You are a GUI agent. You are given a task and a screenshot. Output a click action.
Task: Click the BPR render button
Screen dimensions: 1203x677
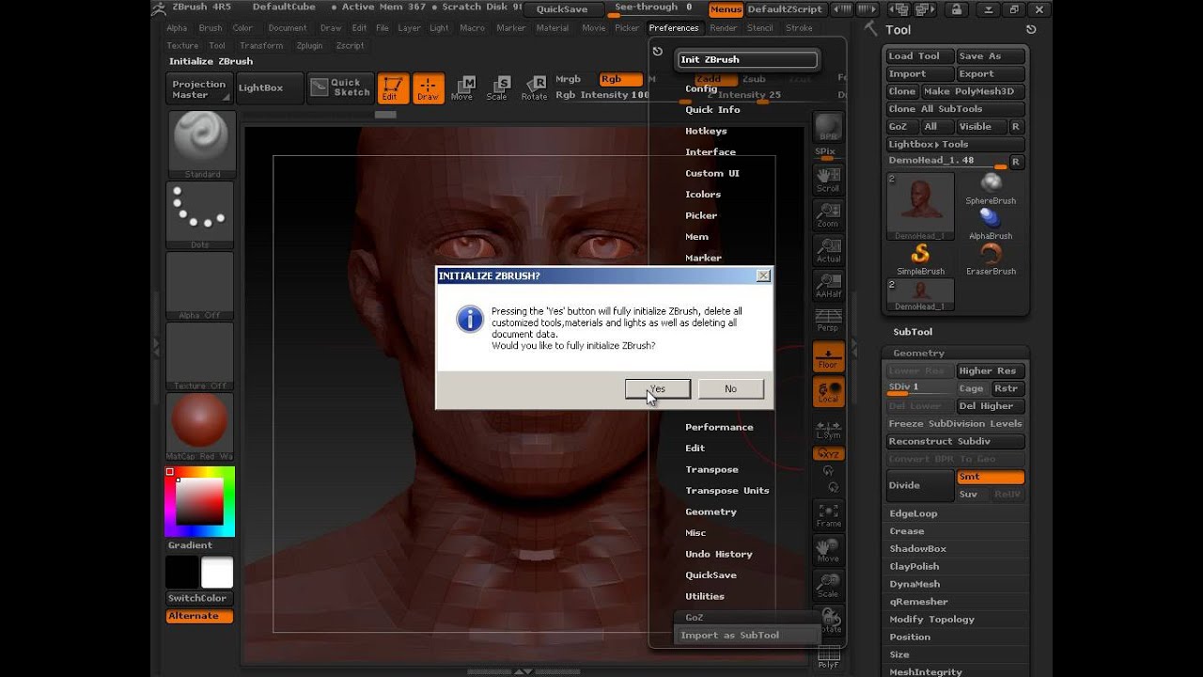[x=828, y=127]
